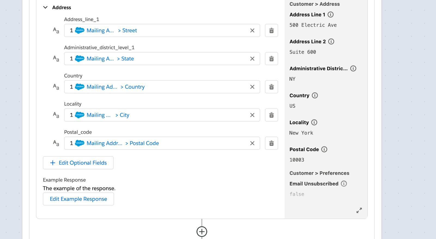Select the 'false' Email Unsubscribed value
The image size is (436, 239).
tap(297, 194)
